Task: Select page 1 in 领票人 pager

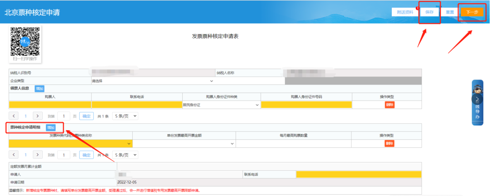Action: pos(25,116)
